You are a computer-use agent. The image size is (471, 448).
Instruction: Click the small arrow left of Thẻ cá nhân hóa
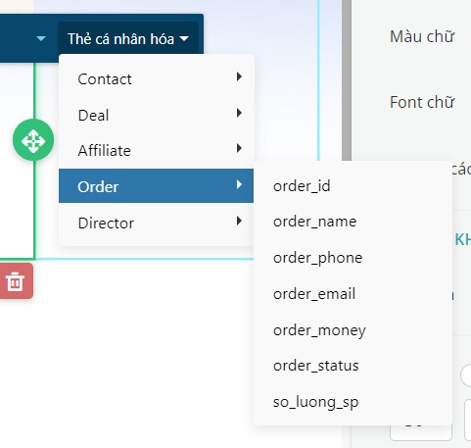[41, 39]
